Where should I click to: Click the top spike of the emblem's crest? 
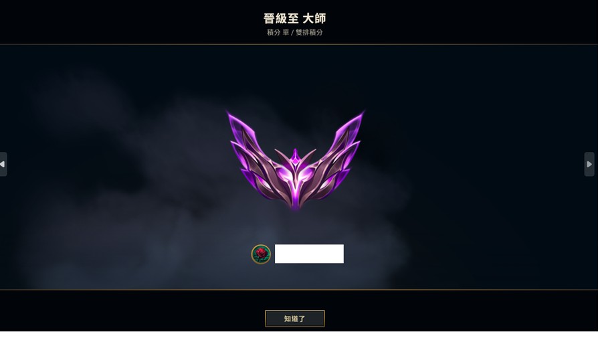tap(295, 155)
